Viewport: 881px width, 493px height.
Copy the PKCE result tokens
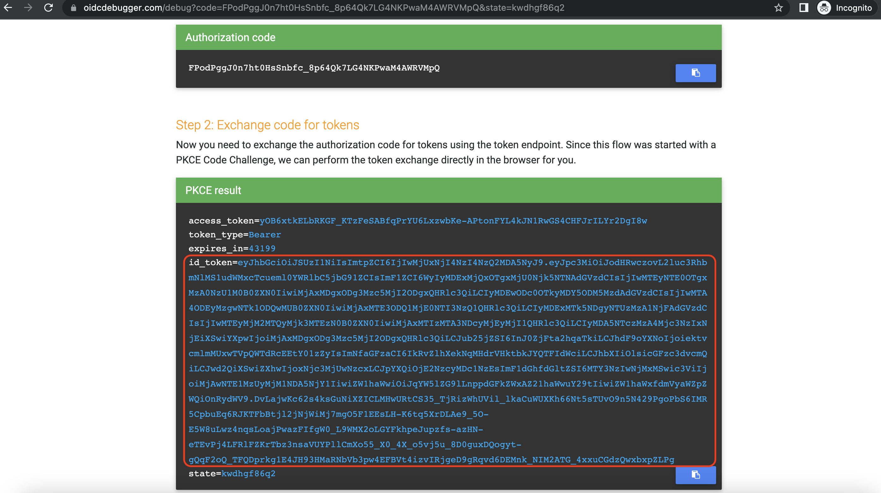[695, 475]
